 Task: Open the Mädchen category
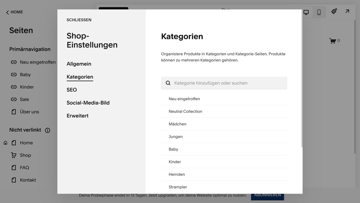click(177, 124)
